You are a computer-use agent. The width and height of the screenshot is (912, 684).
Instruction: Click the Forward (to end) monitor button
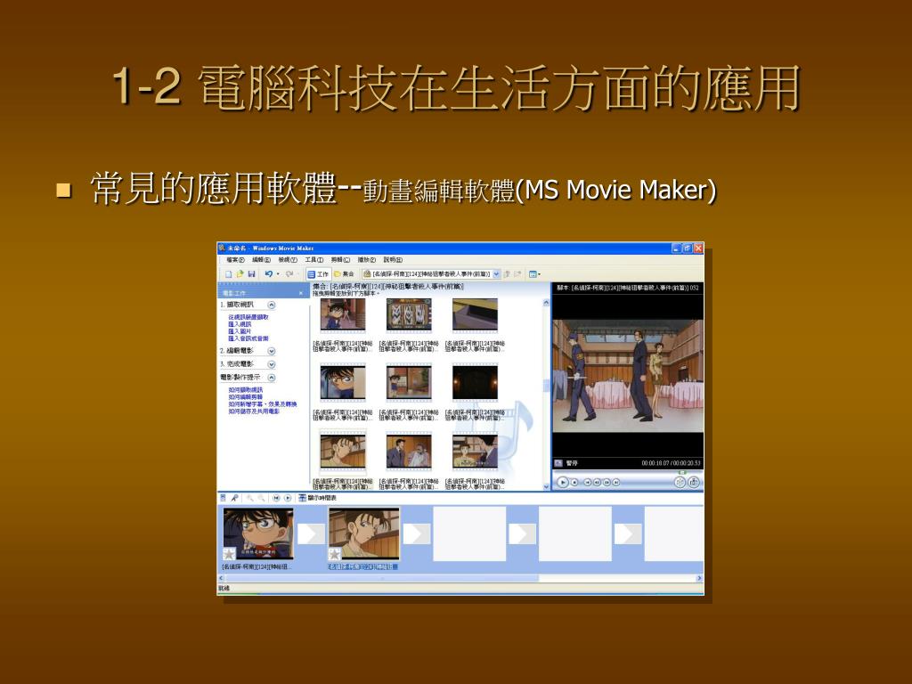[x=616, y=482]
